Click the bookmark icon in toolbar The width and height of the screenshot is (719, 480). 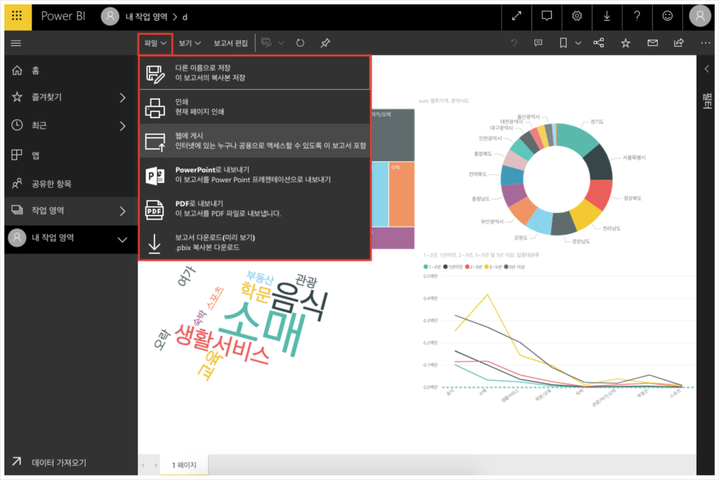563,43
